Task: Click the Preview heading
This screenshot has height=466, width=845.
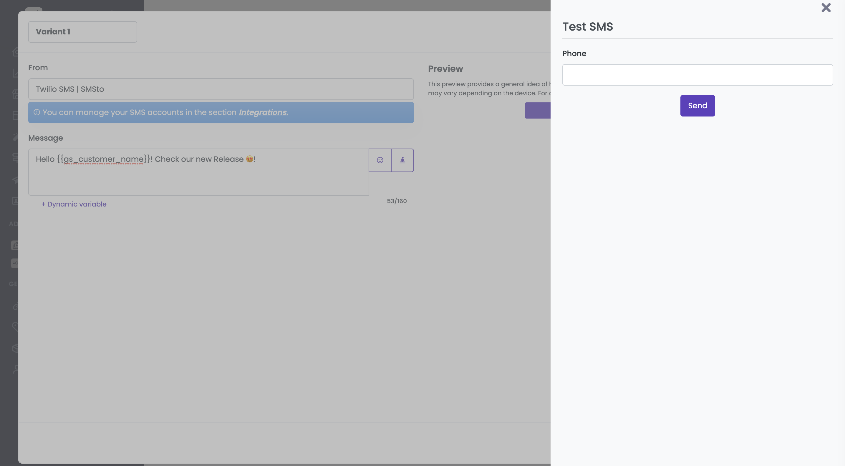Action: pos(445,69)
